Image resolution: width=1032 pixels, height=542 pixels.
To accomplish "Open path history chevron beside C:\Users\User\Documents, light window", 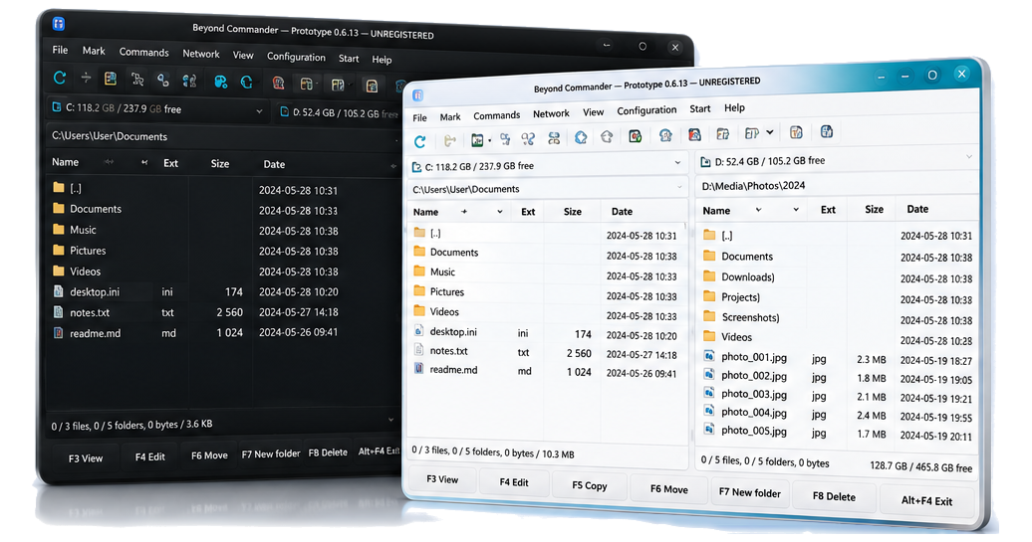I will click(680, 187).
